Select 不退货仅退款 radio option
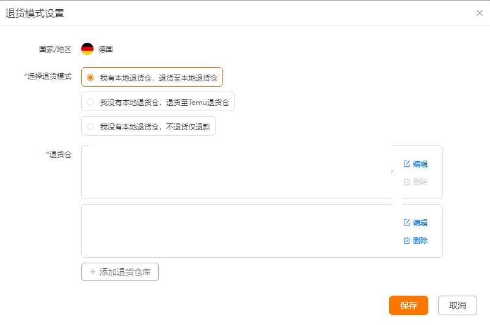The width and height of the screenshot is (490, 325). 90,126
